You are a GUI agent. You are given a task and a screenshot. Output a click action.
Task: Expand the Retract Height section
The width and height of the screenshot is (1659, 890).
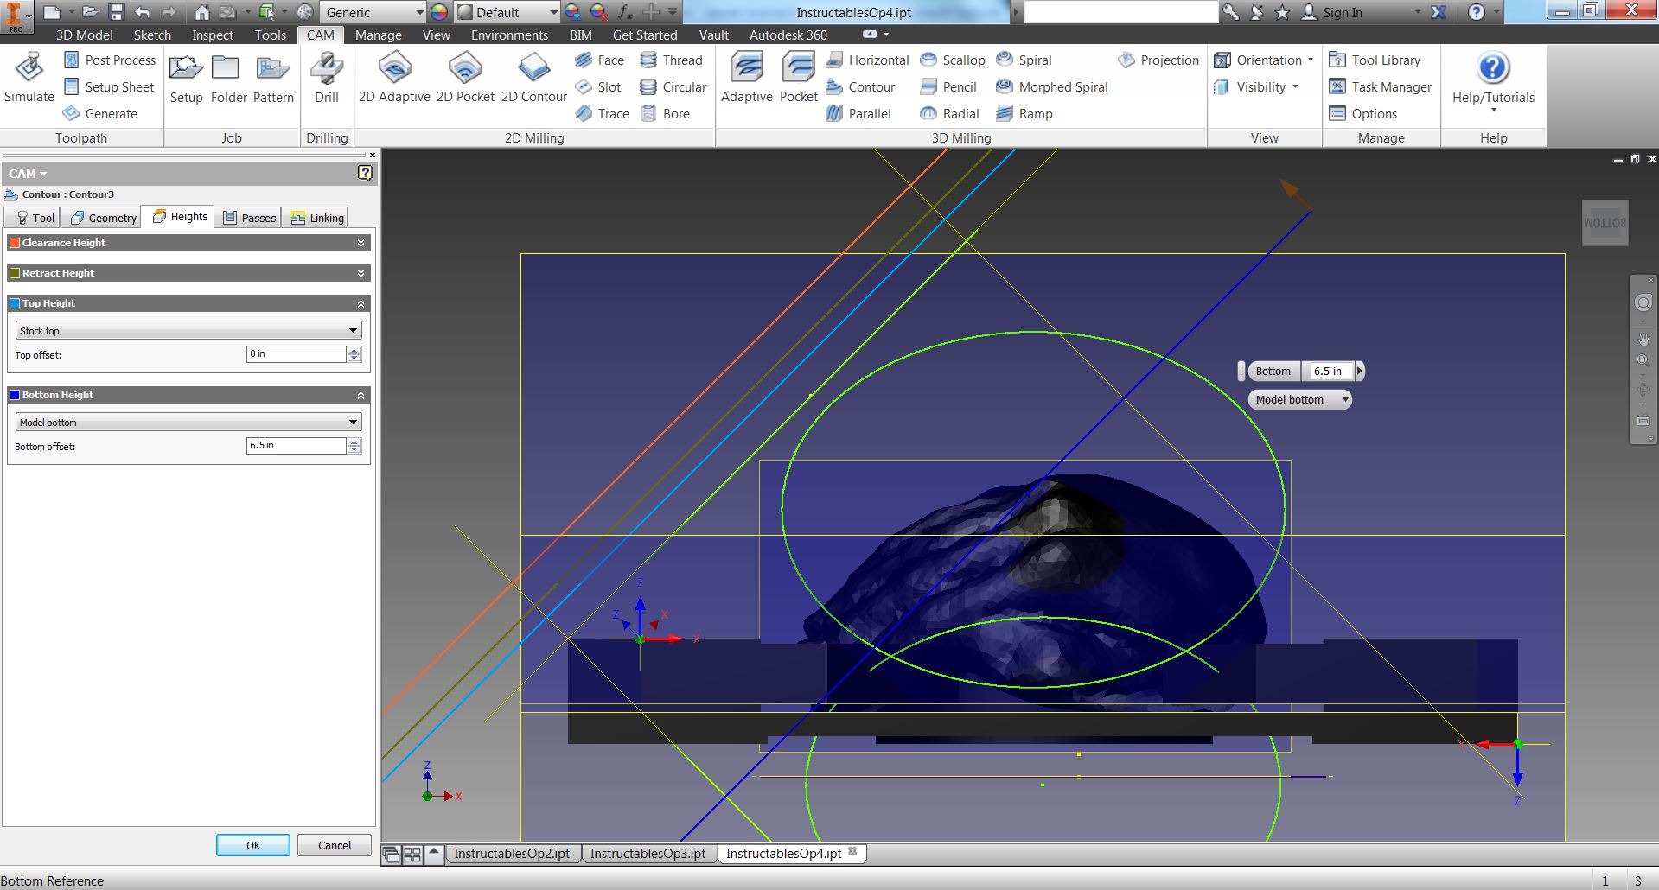point(361,274)
